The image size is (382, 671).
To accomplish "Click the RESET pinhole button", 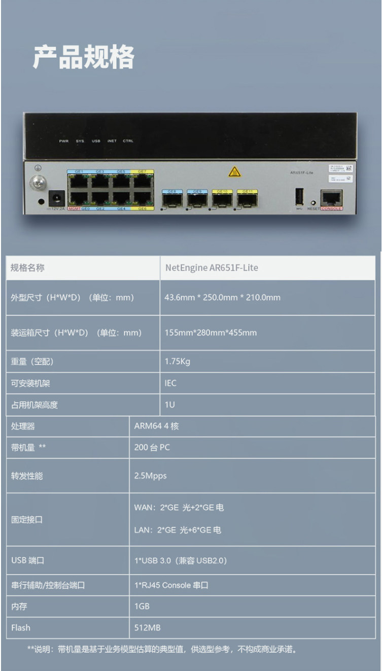I will click(x=313, y=202).
